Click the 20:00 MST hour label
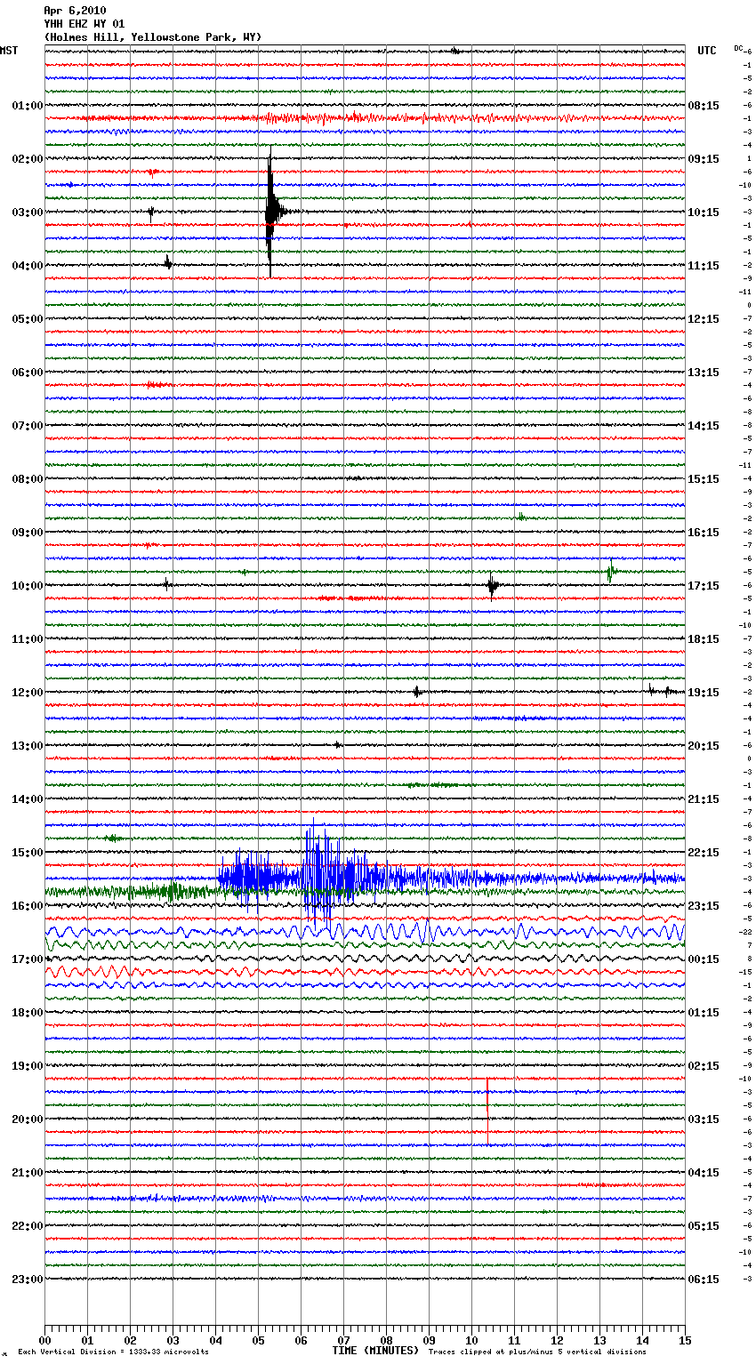756x1364 pixels. point(27,1119)
